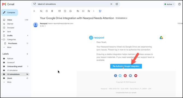This screenshot has width=183, height=98.
Task: Create new label with plus icon
Action: (27, 54)
